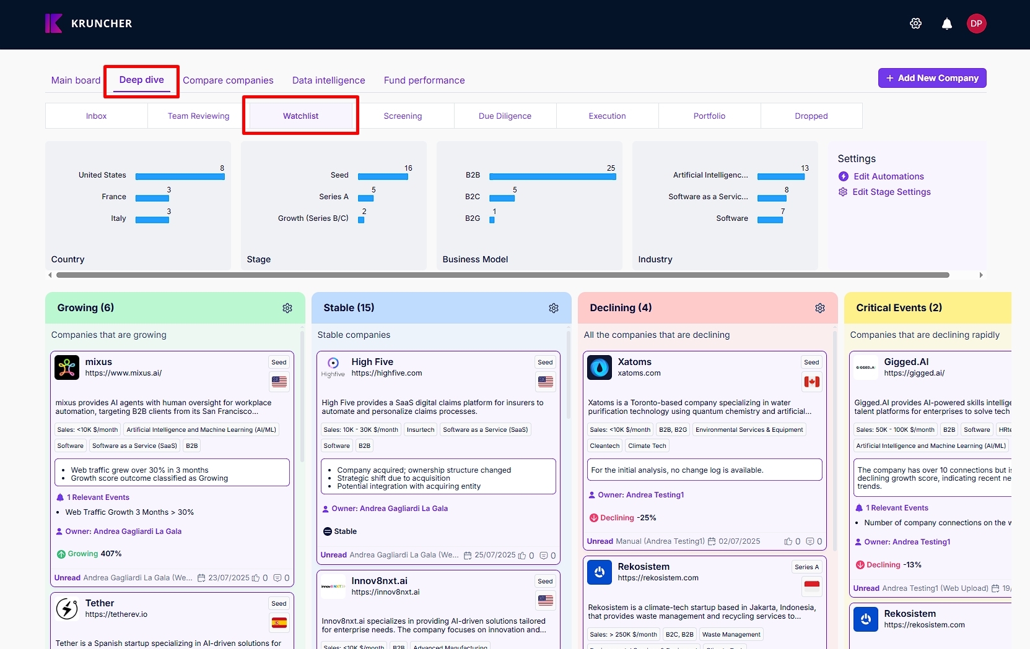1030x649 pixels.
Task: Click the United States bar in Country chart
Action: pyautogui.click(x=180, y=176)
